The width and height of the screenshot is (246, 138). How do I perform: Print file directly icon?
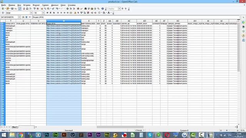(x=27, y=8)
